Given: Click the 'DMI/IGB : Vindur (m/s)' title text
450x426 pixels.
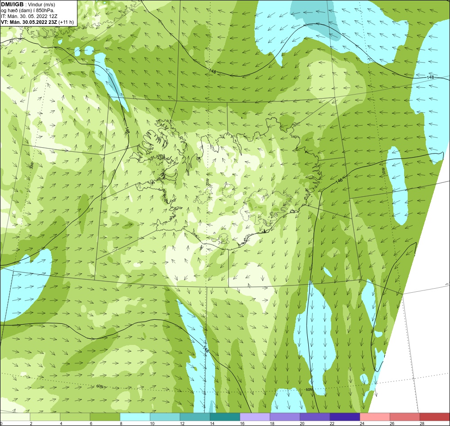Looking at the screenshot, I should pos(28,5).
